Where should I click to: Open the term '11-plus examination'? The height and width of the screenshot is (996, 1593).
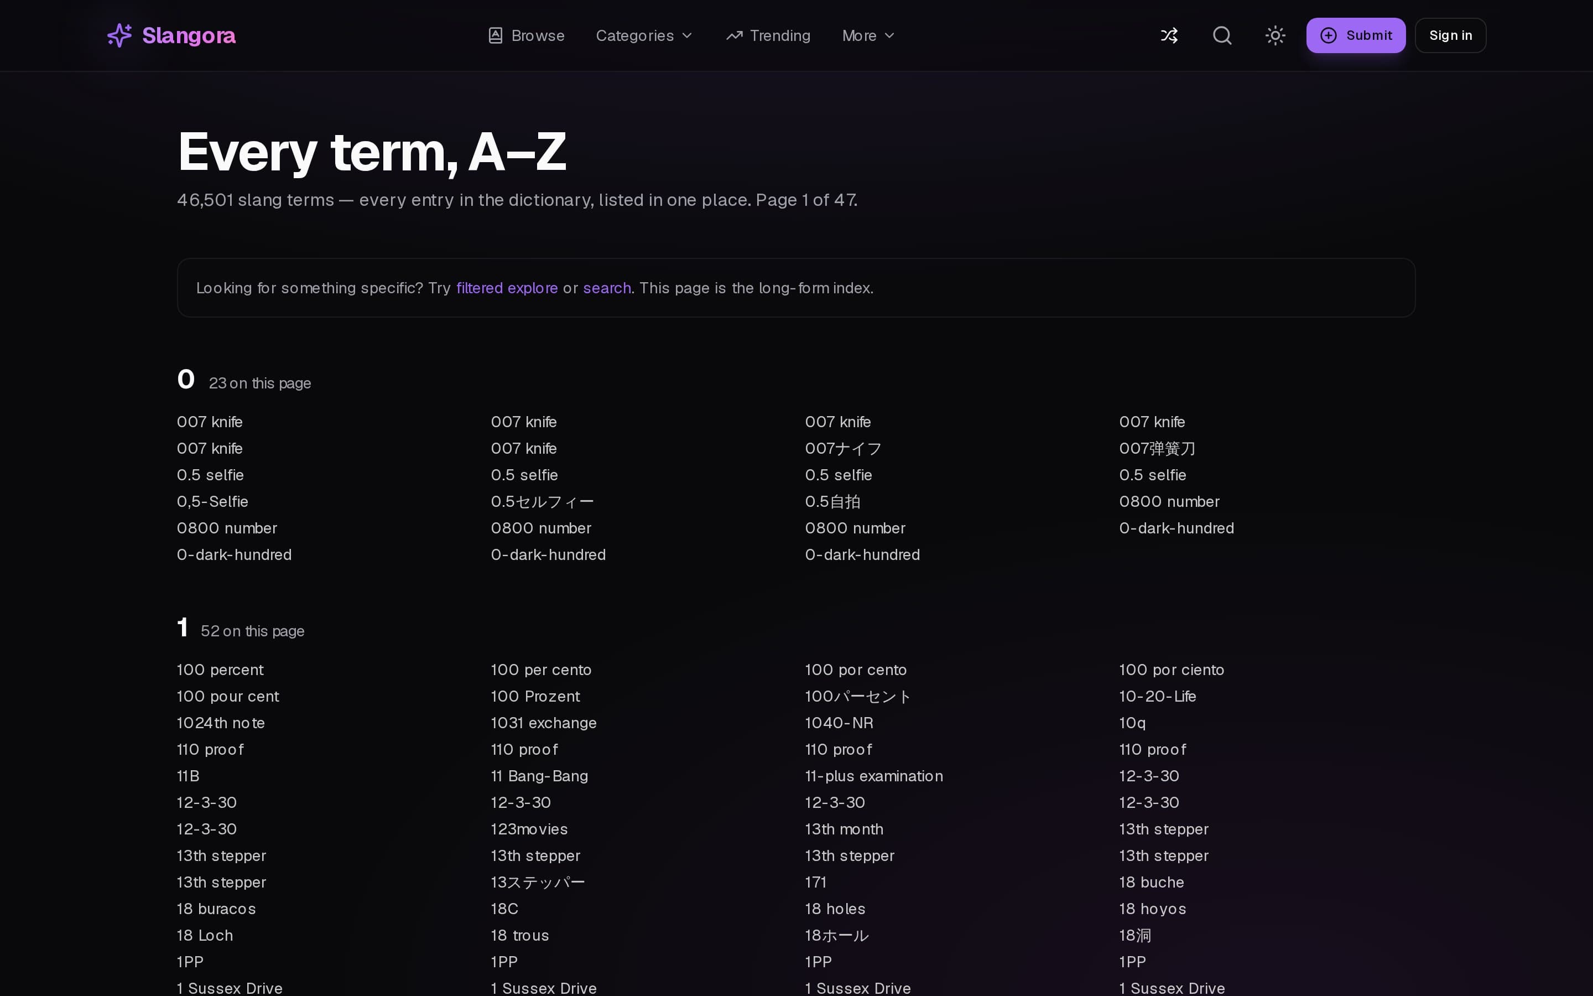tap(874, 776)
